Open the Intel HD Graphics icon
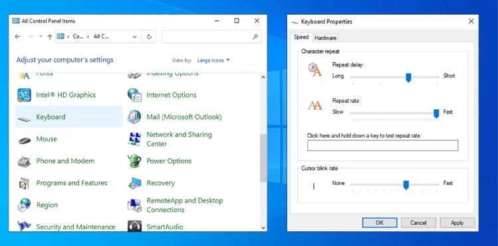This screenshot has width=498, height=246. (24, 95)
